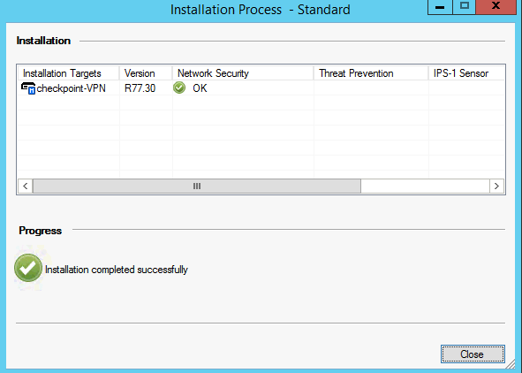Click the Installation completed successfully message
The image size is (522, 373).
click(x=117, y=270)
